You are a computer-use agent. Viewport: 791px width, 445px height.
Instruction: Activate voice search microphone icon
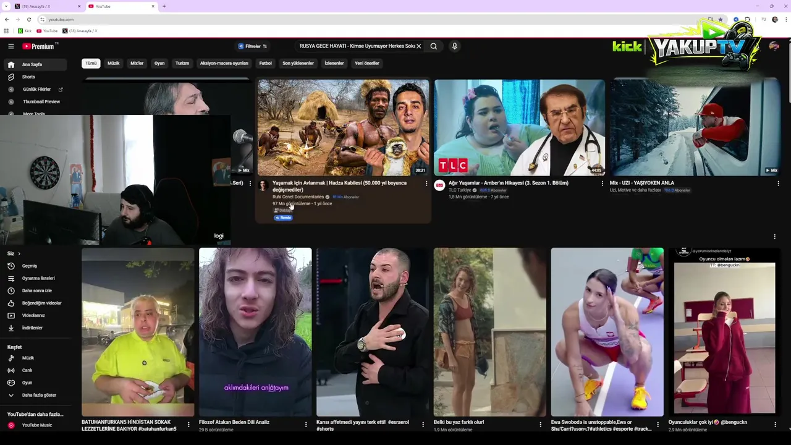pyautogui.click(x=454, y=46)
